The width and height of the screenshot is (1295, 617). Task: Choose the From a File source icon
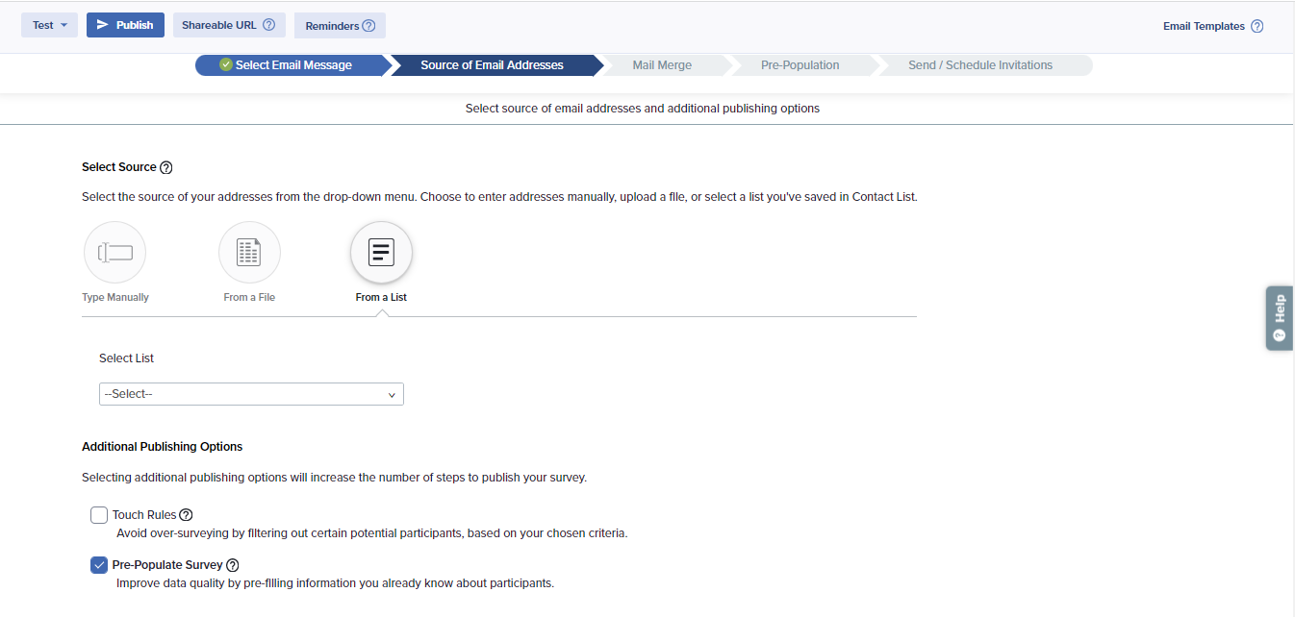pos(249,253)
